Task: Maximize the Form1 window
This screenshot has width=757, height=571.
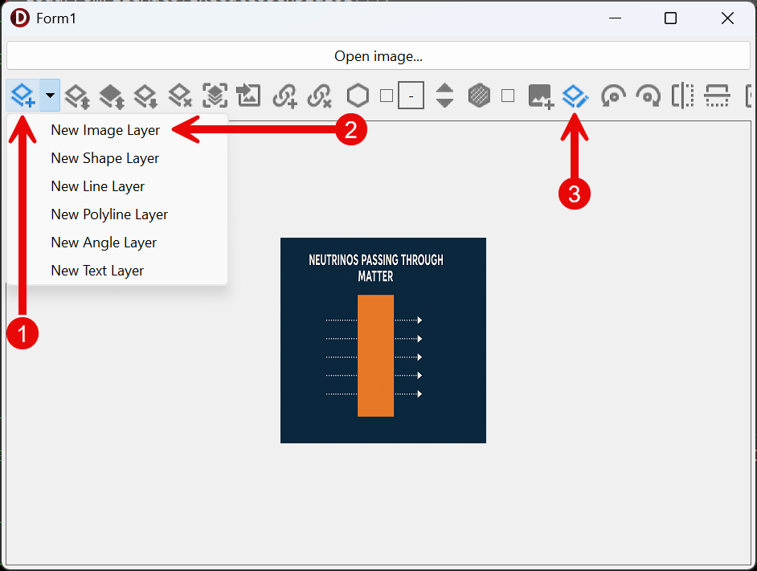Action: tap(670, 18)
